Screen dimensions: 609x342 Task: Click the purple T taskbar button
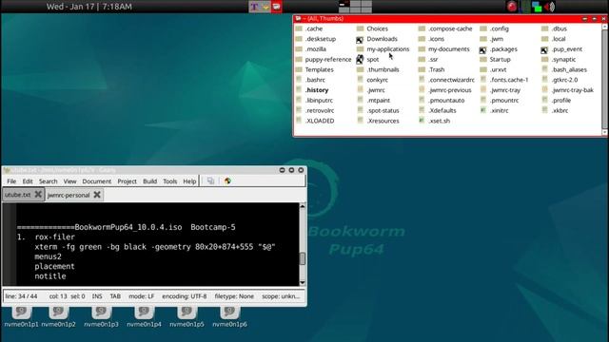[254, 7]
